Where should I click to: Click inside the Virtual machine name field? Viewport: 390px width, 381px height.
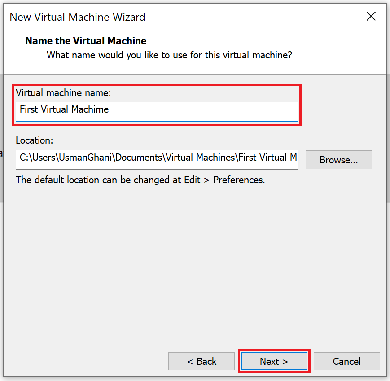157,112
